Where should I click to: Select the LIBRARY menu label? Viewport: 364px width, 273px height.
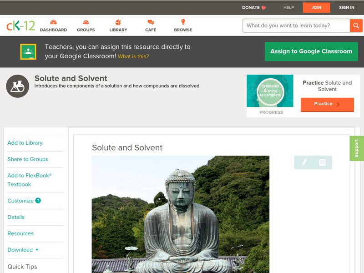pos(118,30)
